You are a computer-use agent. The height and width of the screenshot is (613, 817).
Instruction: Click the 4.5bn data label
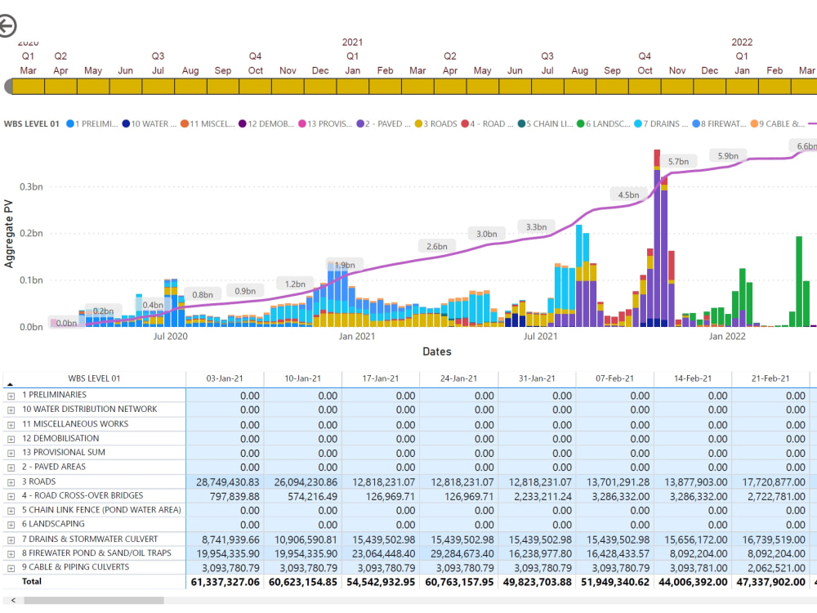click(x=628, y=195)
